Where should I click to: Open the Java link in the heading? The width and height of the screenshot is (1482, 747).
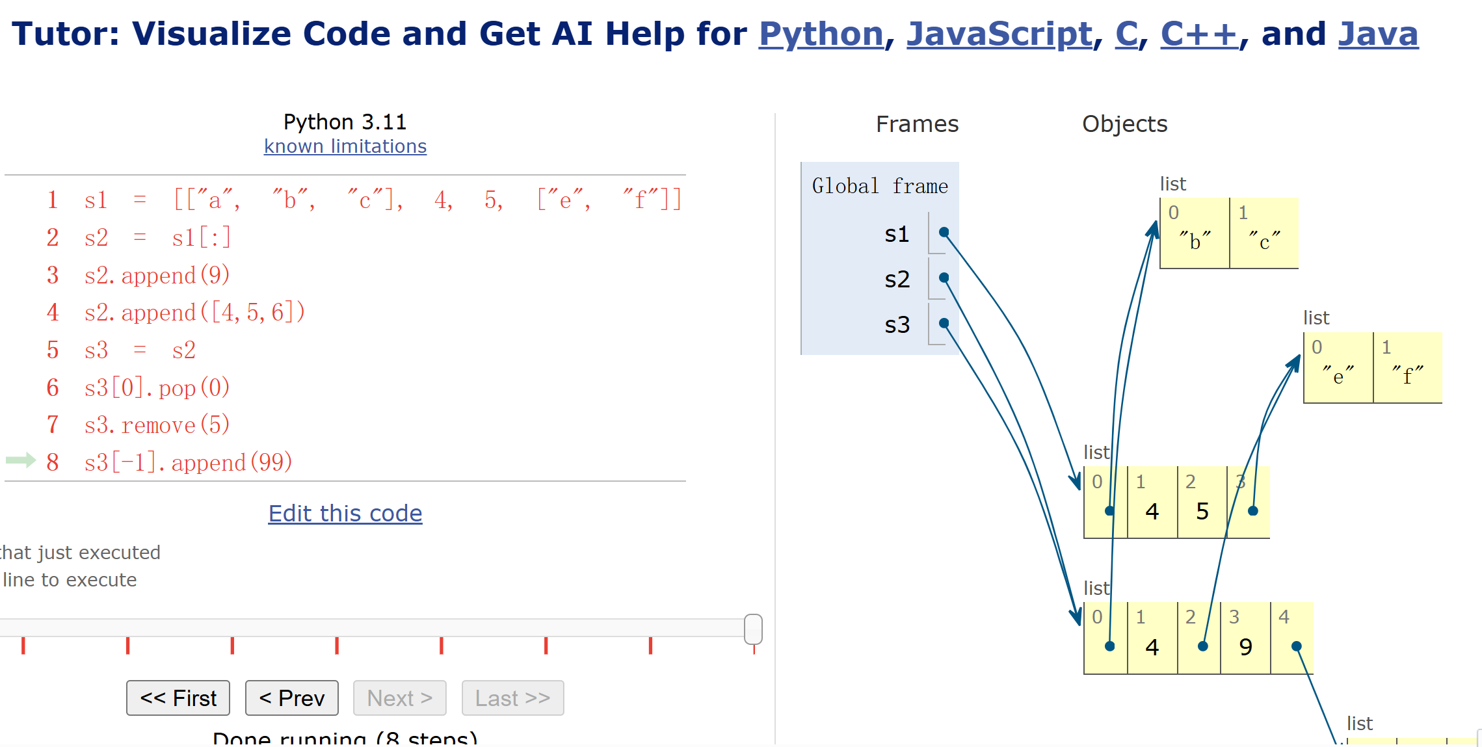[x=1377, y=34]
